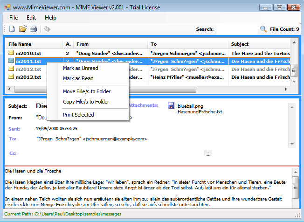Click To address jschmuergen@example.com

point(115,139)
